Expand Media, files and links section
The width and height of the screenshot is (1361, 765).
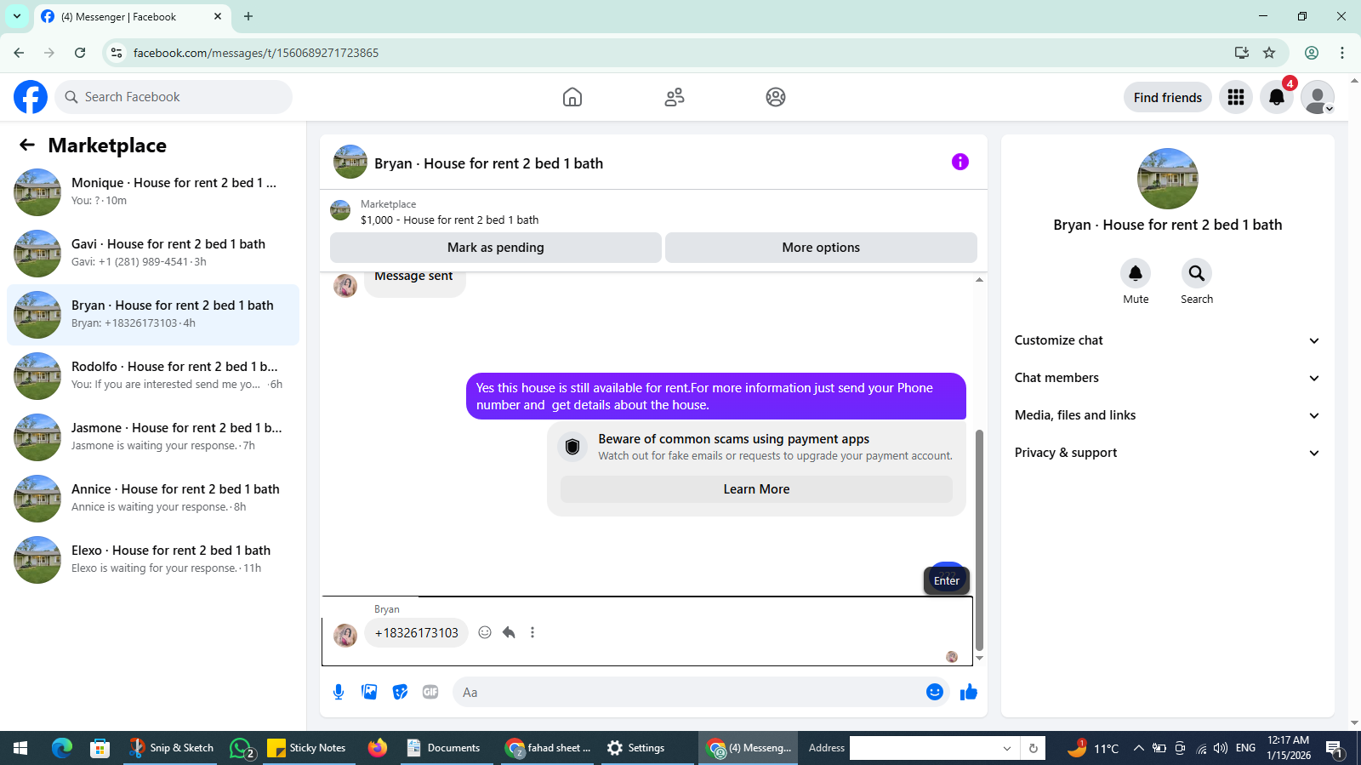[1168, 415]
